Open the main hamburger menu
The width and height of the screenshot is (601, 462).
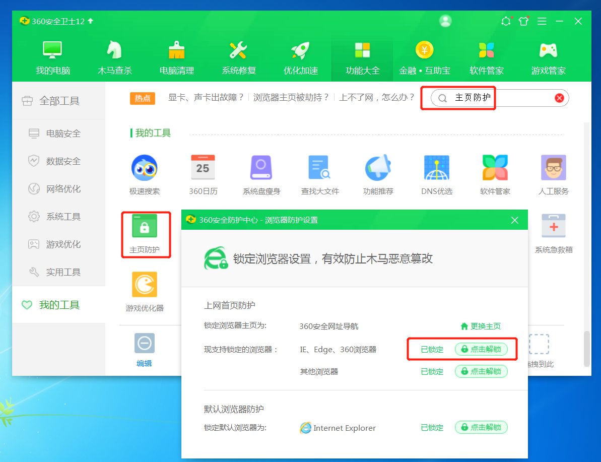coord(542,21)
